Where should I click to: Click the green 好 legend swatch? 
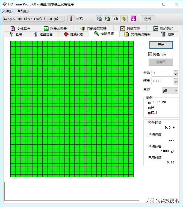149,108
